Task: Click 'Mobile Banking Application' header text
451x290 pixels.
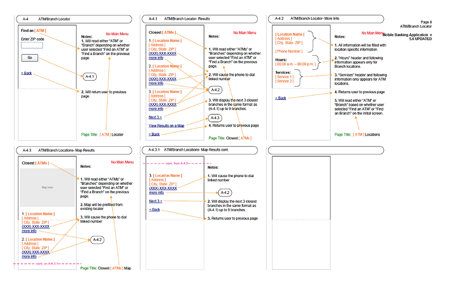Action: coord(405,35)
